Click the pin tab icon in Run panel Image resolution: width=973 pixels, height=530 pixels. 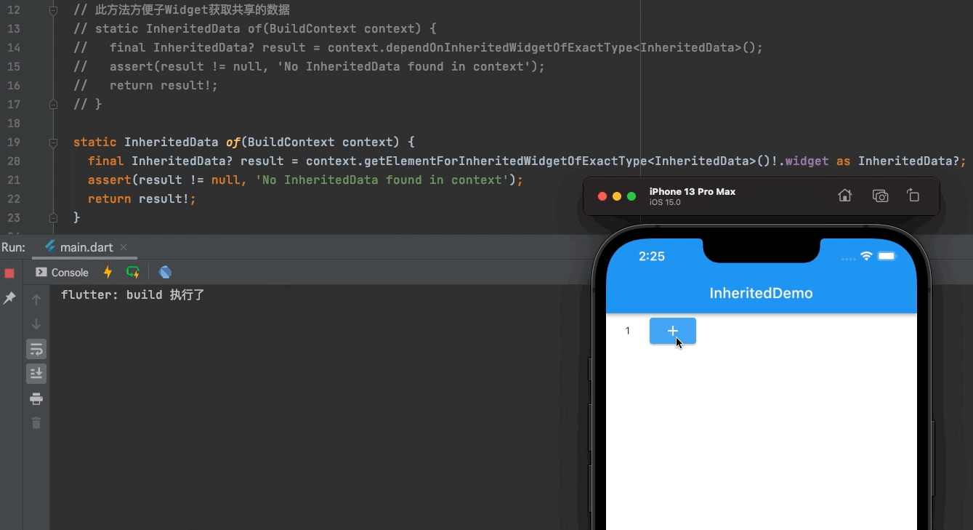[x=9, y=298]
